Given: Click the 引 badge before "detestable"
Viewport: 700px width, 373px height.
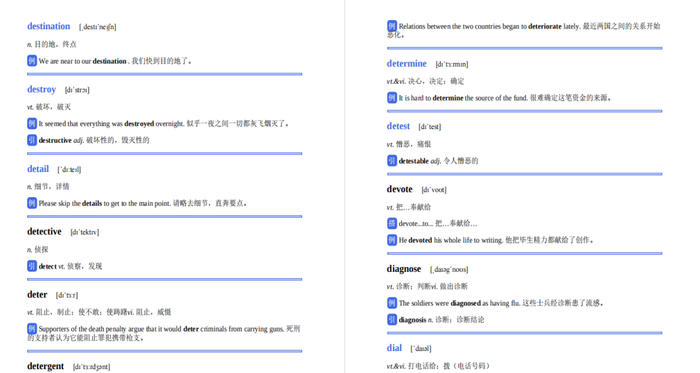Looking at the screenshot, I should [391, 161].
